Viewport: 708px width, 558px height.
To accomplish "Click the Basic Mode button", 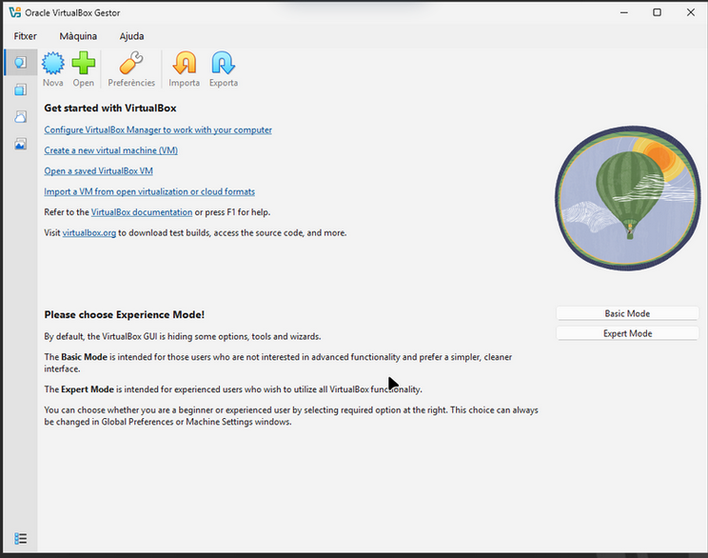I will tap(627, 313).
